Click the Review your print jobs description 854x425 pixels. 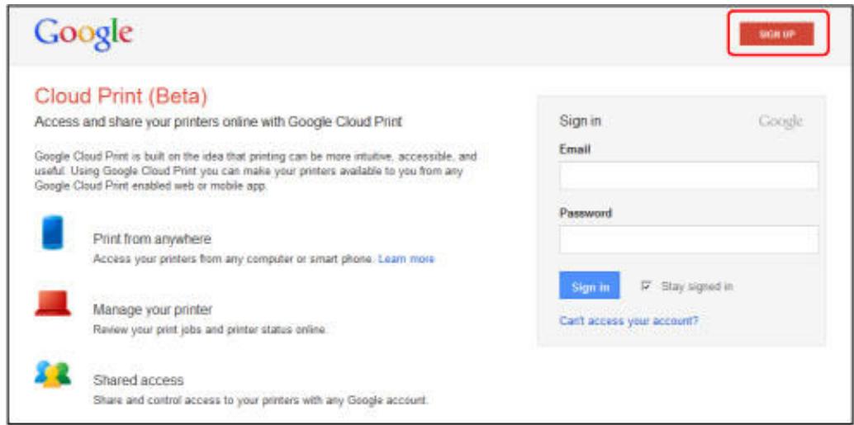click(210, 330)
